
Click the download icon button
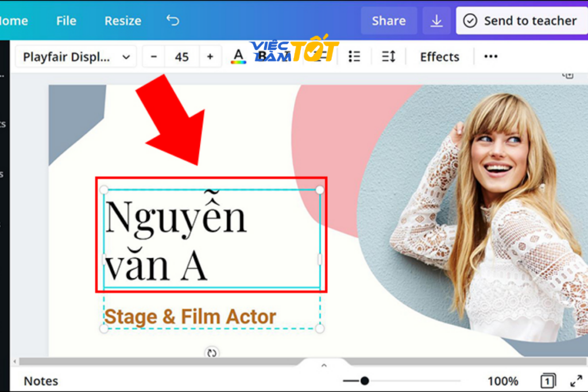(436, 21)
